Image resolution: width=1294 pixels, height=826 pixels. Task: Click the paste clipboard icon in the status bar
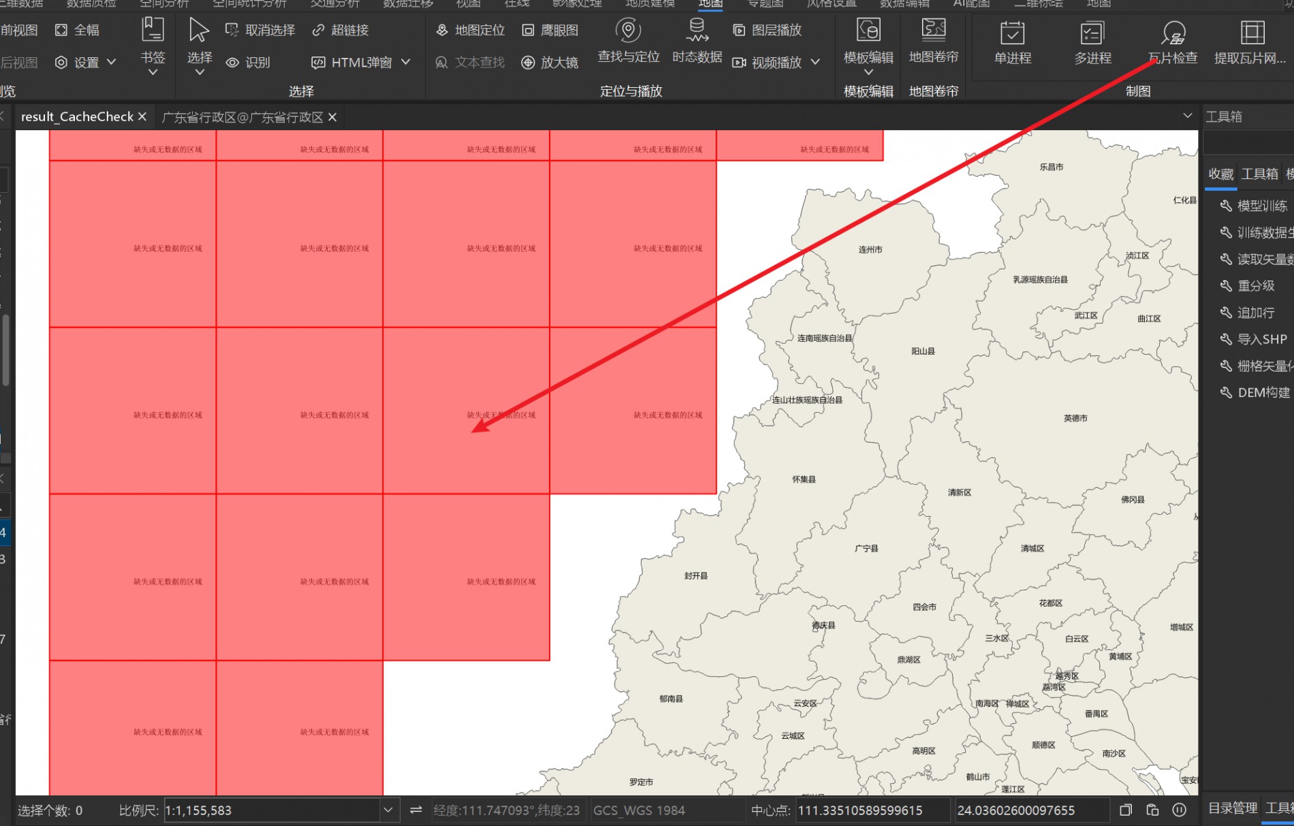coord(1152,810)
